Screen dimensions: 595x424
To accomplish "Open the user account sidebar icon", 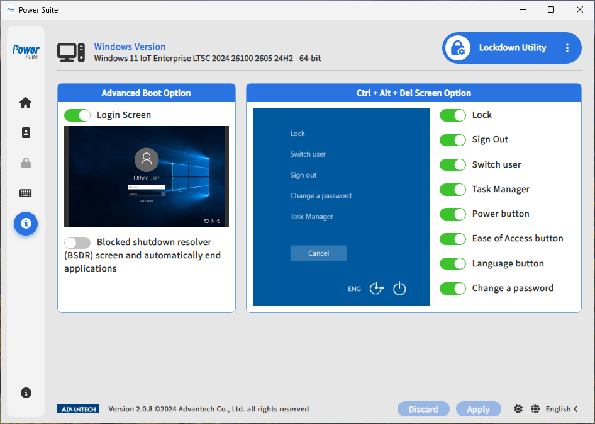I will coord(26,132).
